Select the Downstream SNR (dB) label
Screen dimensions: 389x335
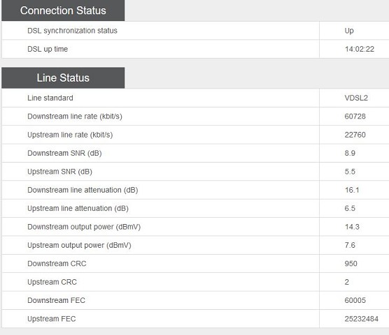(64, 153)
